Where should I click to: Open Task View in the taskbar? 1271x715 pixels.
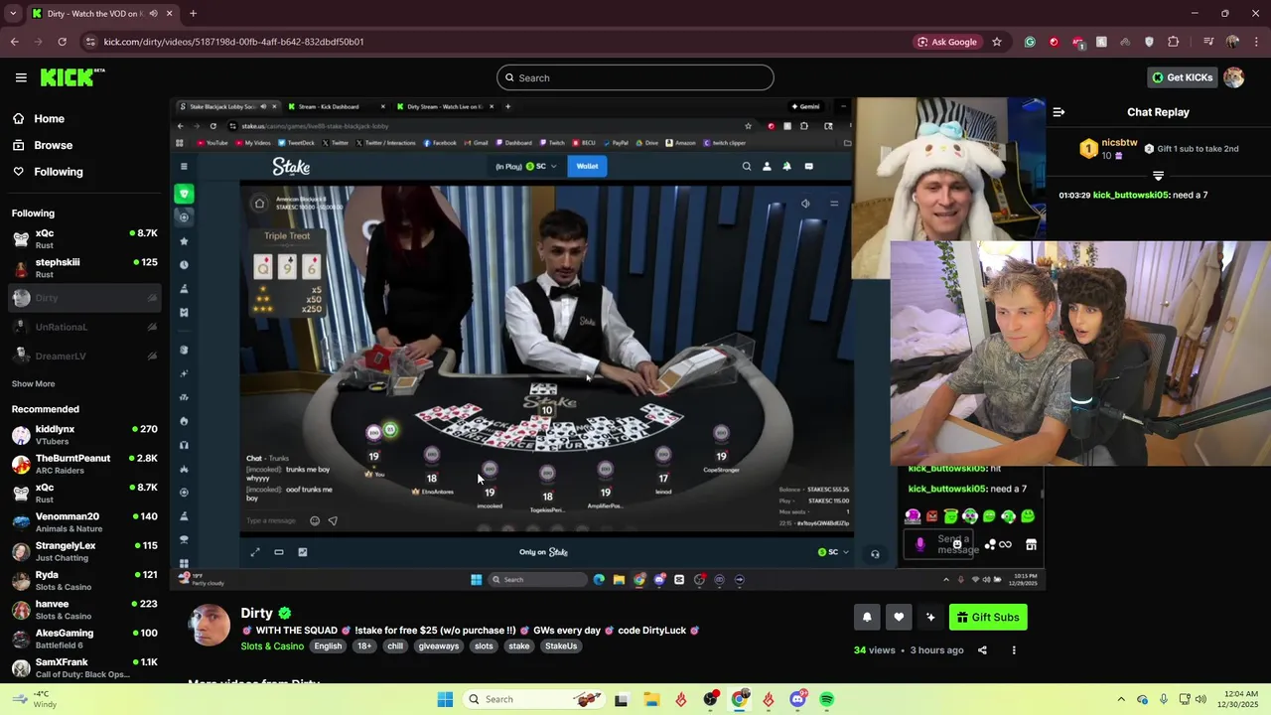pyautogui.click(x=622, y=699)
